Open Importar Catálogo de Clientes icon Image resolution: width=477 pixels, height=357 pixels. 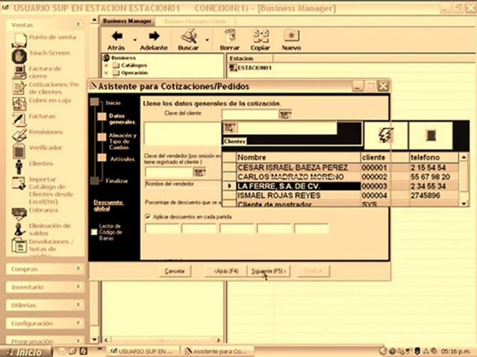(19, 183)
